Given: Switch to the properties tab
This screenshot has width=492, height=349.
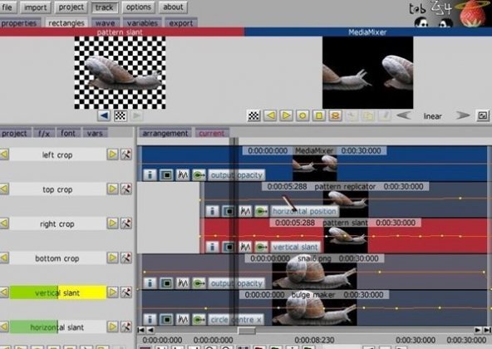Looking at the screenshot, I should (x=20, y=23).
